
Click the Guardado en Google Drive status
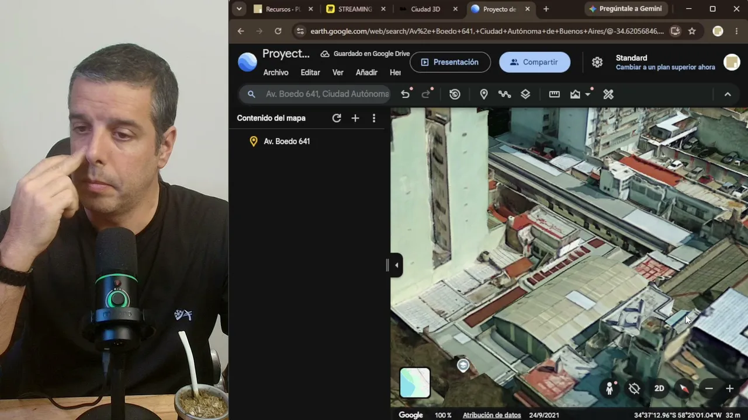365,54
